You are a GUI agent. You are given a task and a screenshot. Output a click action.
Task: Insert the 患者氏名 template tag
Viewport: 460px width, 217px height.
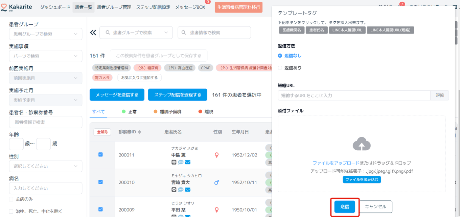(x=317, y=30)
